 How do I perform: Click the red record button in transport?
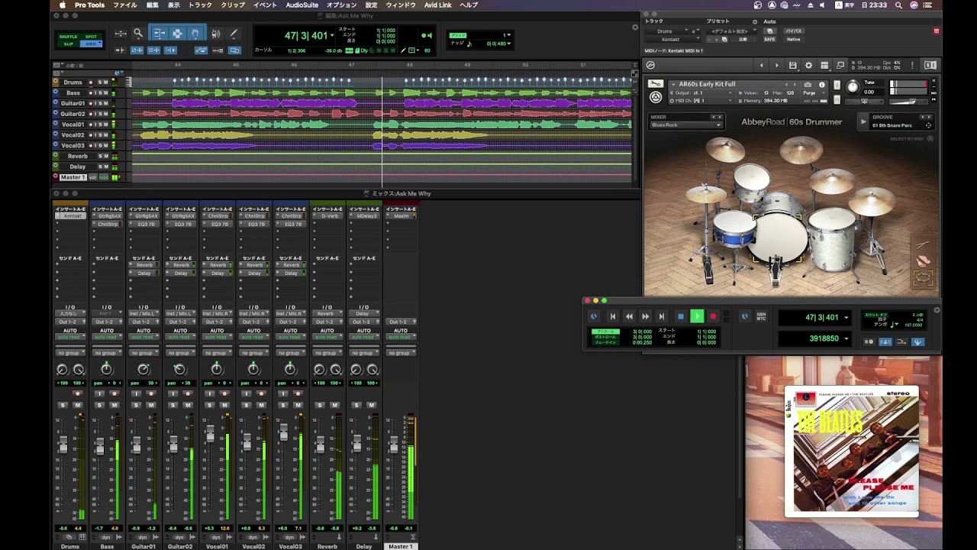[713, 316]
